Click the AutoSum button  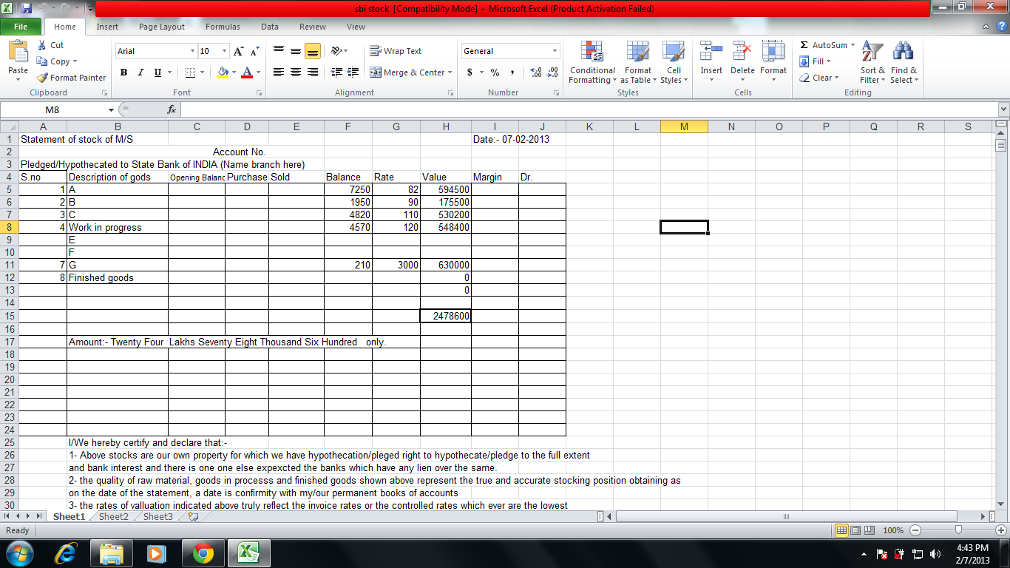pyautogui.click(x=823, y=45)
